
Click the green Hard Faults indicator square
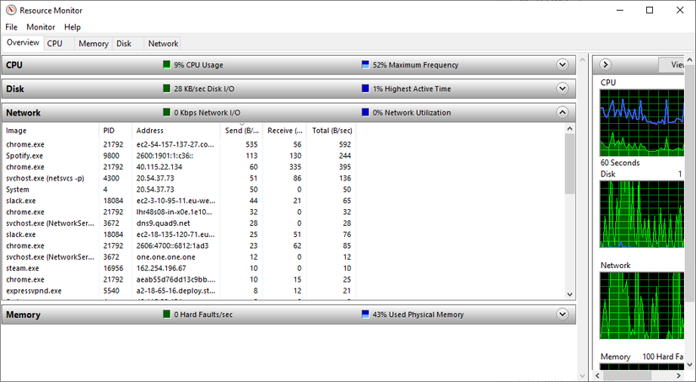[166, 315]
